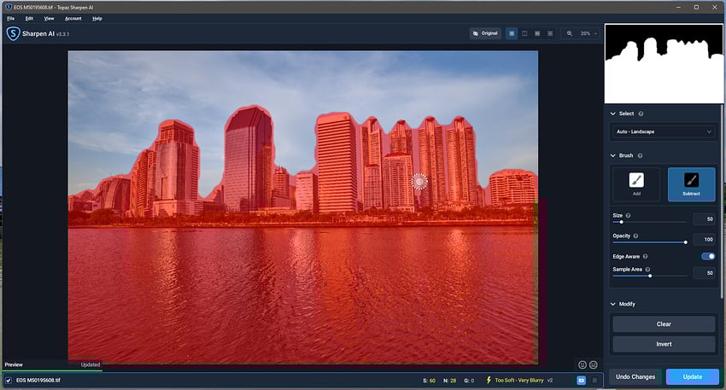Select the Subtract brush tool

point(691,183)
